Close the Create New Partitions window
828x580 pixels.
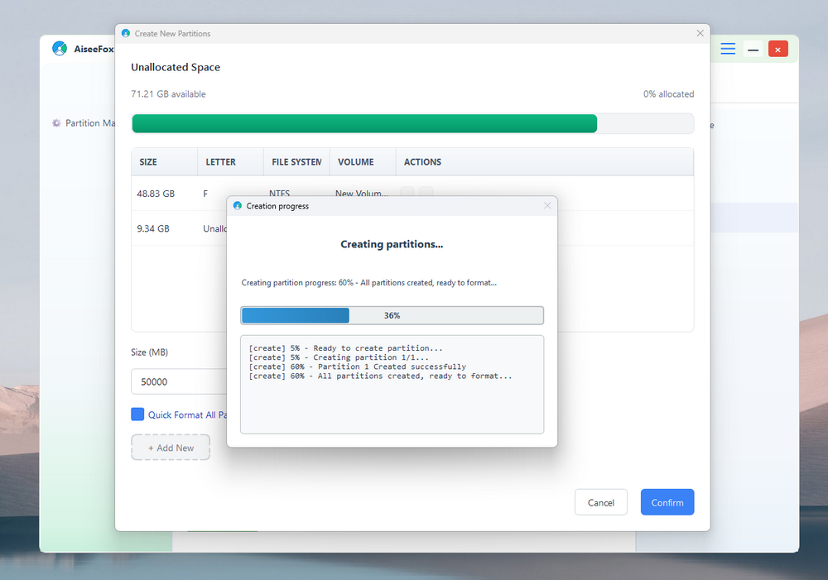(x=700, y=34)
